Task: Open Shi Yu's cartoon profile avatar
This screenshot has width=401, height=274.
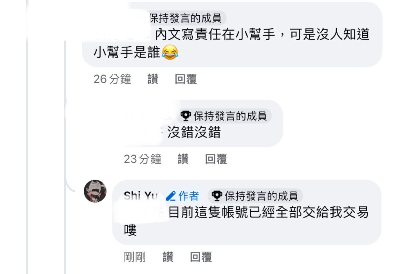Action: tap(95, 191)
